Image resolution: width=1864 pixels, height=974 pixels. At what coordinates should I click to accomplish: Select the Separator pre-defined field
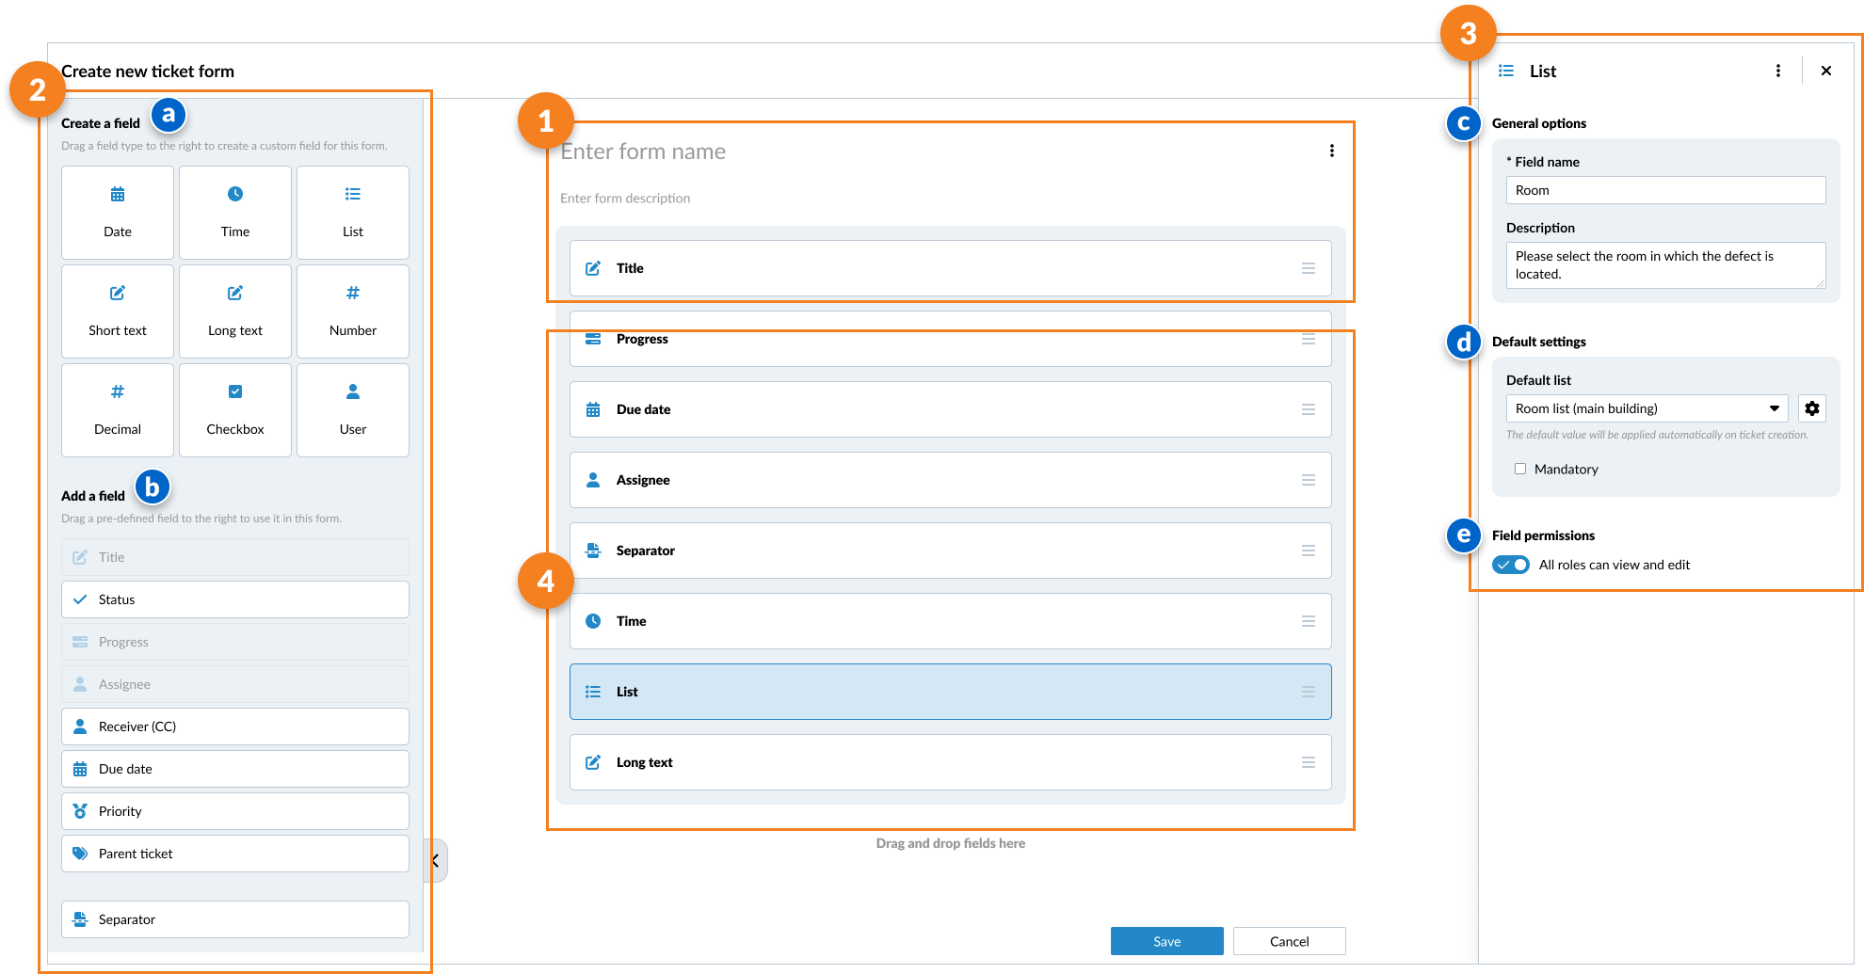point(234,919)
